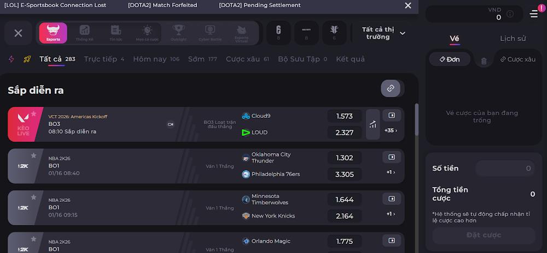The width and height of the screenshot is (547, 253).
Task: Select the Esports bull icon
Action: 53,33
